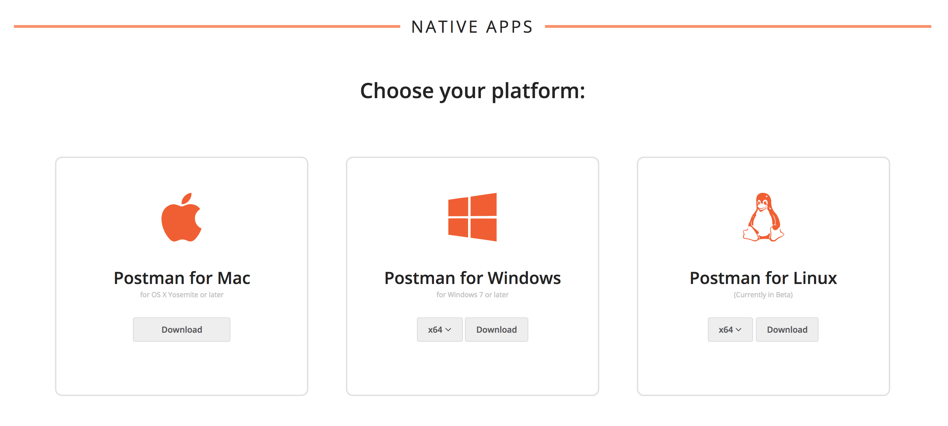Click the Postman for Windows heading
The height and width of the screenshot is (426, 948).
tap(472, 278)
